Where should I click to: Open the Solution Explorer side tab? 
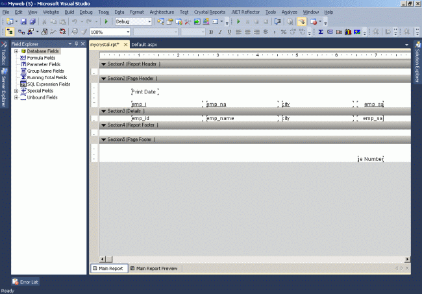[417, 62]
